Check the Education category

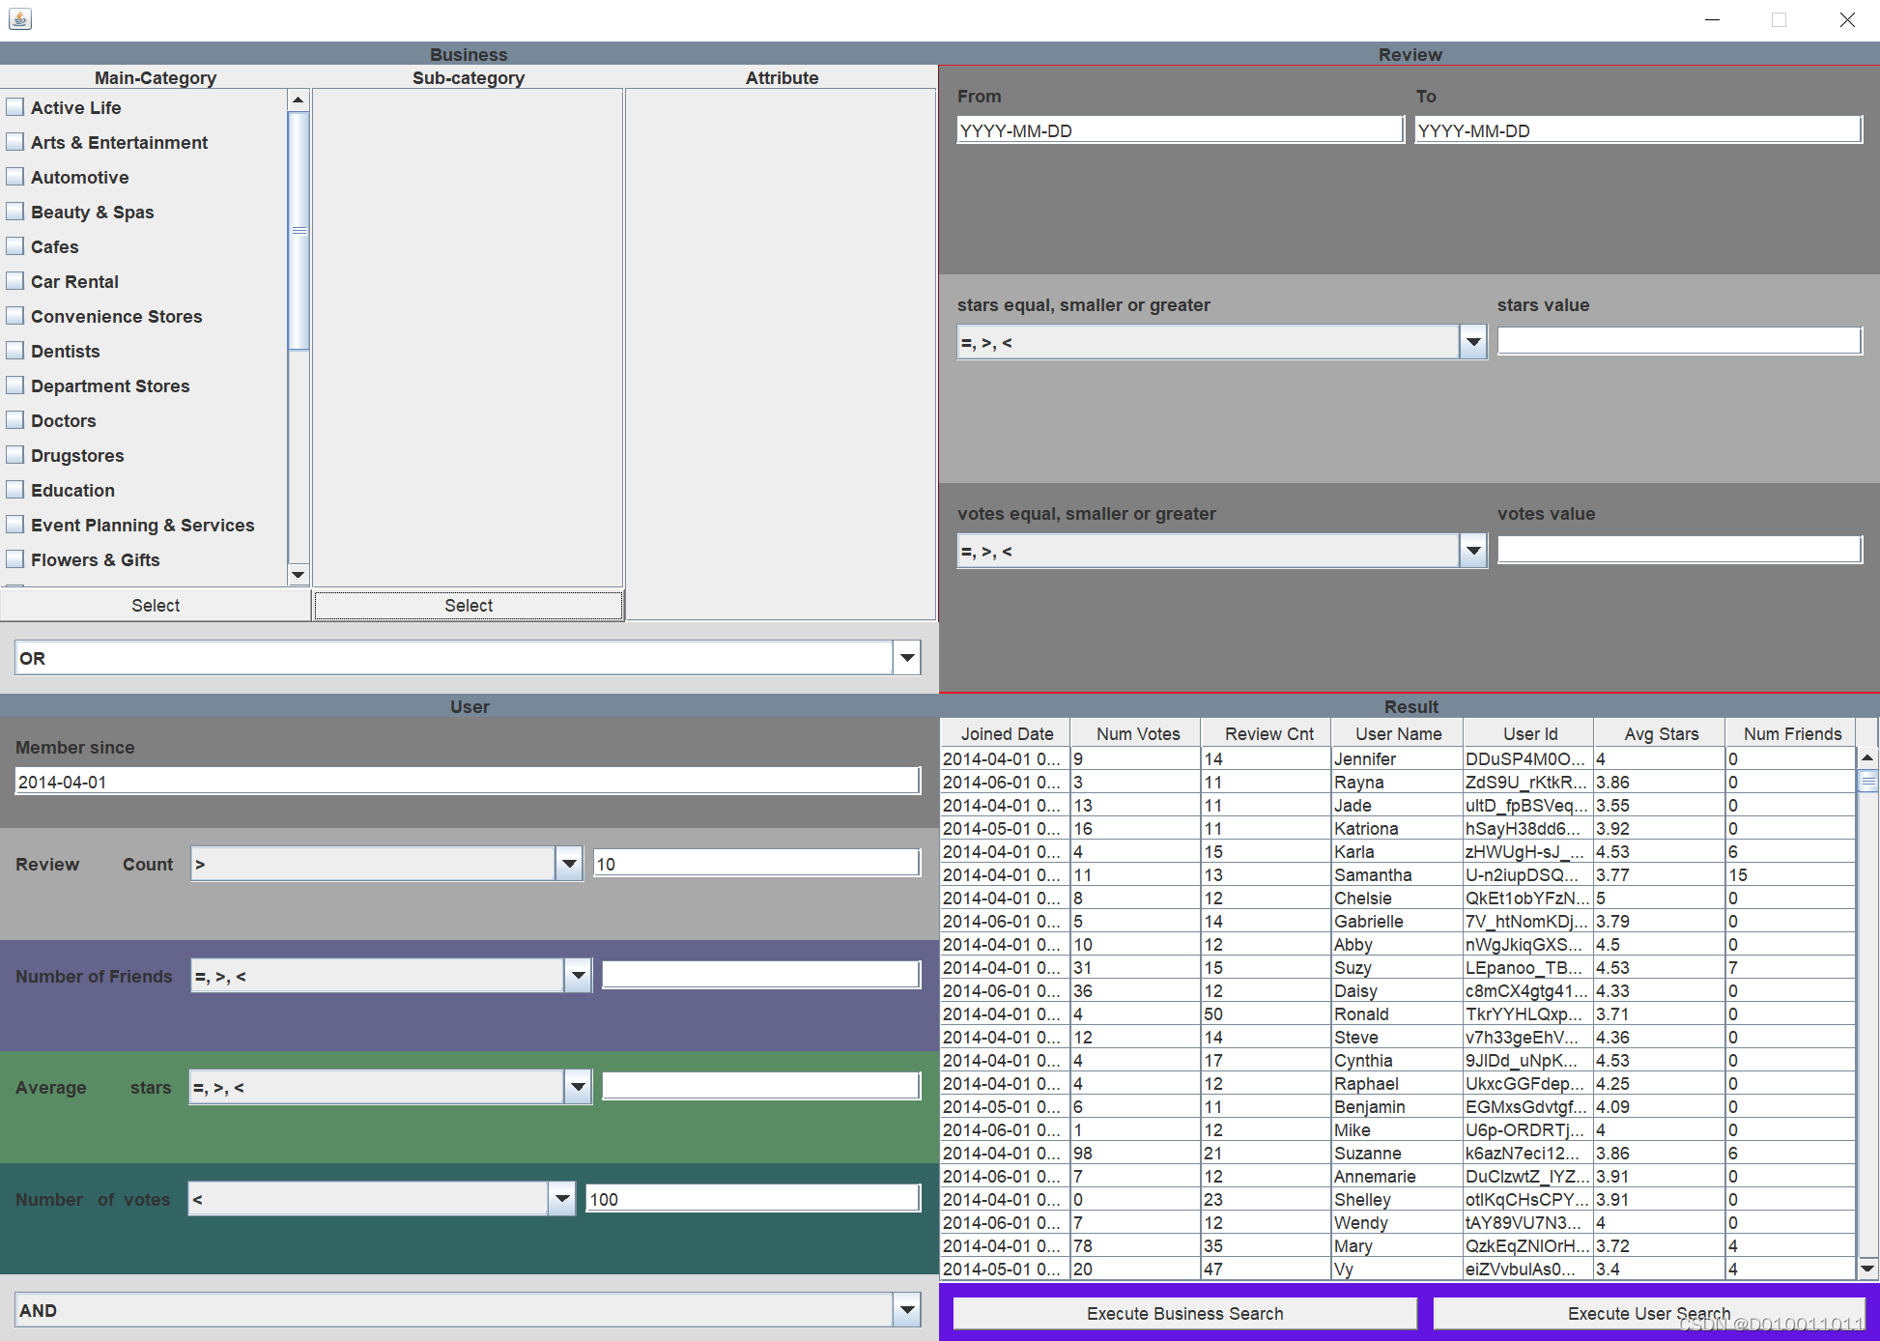15,490
